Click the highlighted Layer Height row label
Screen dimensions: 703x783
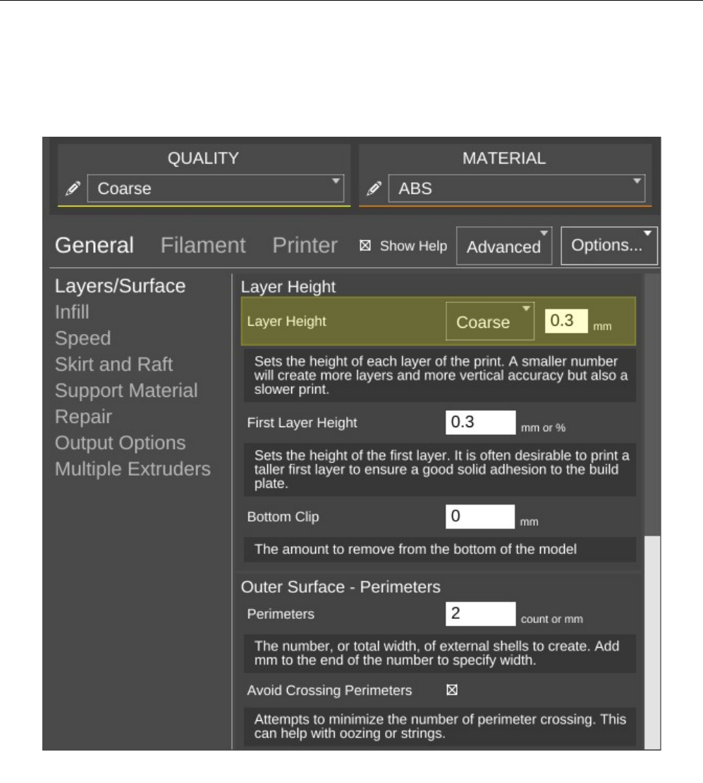pyautogui.click(x=286, y=321)
